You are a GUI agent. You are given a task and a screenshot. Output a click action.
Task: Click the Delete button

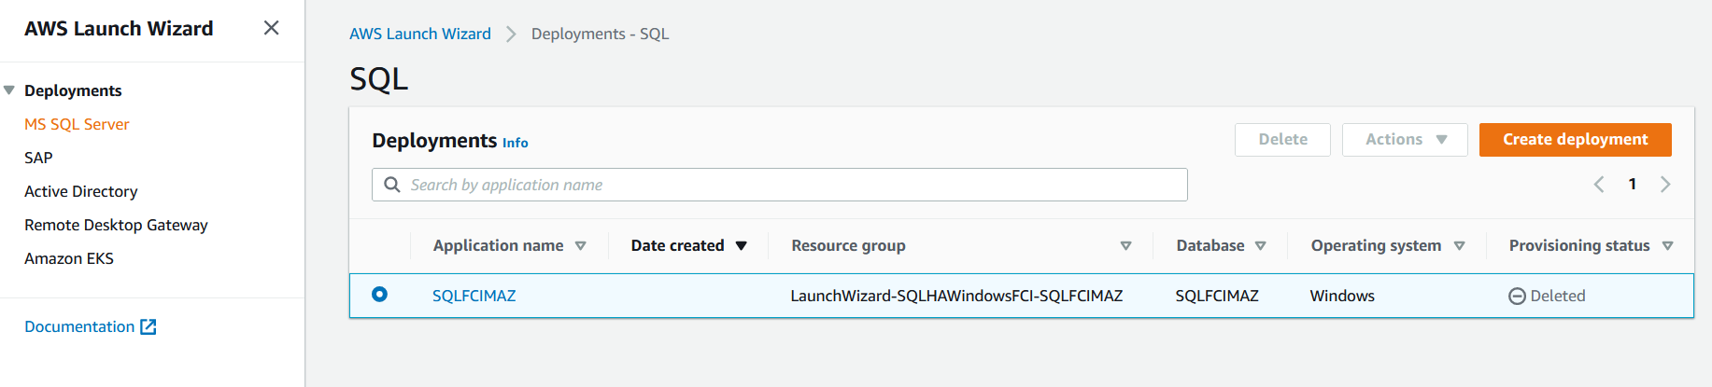click(x=1282, y=139)
